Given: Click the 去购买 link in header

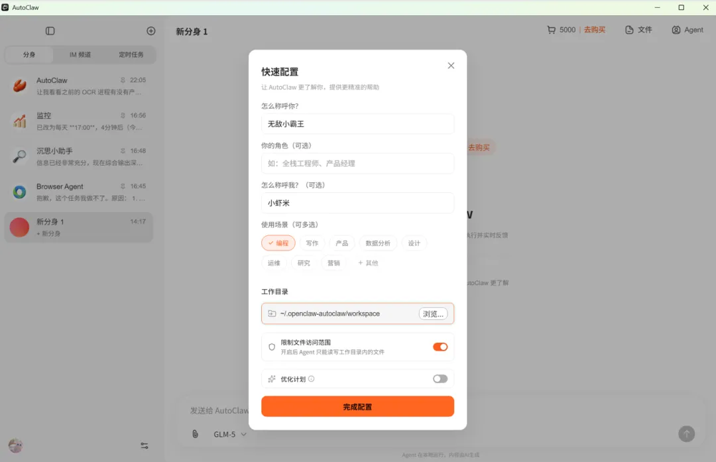Looking at the screenshot, I should pos(595,30).
